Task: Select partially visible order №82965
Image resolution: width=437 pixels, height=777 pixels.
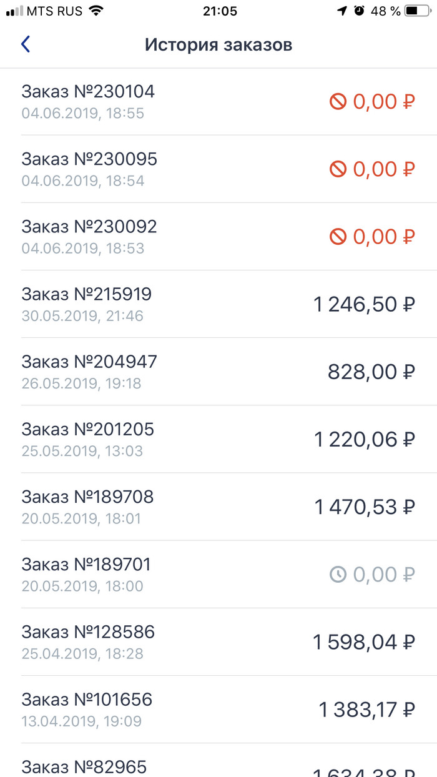Action: pyautogui.click(x=219, y=760)
